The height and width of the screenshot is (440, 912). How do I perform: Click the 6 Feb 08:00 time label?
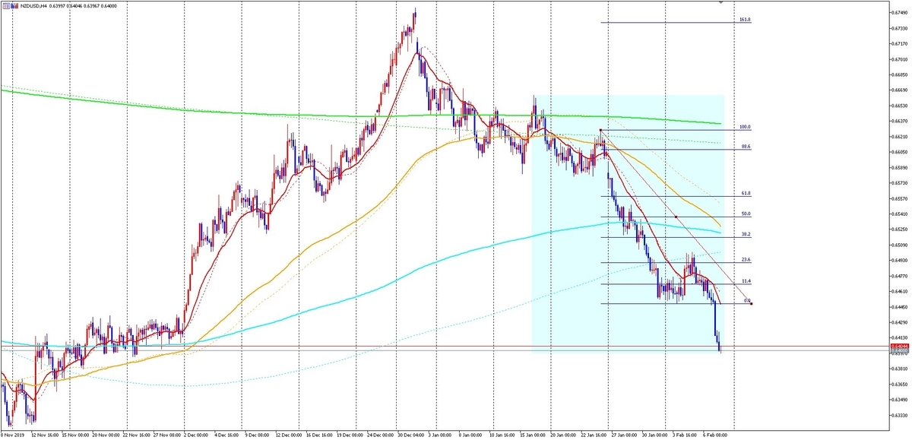[715, 435]
